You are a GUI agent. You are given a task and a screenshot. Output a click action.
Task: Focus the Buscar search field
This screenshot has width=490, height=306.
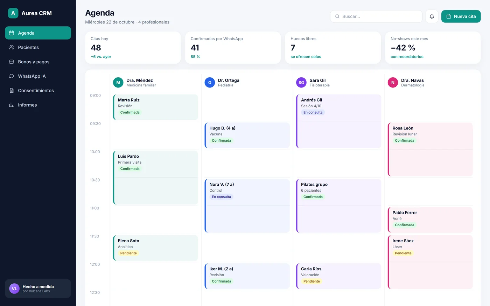[x=376, y=16]
